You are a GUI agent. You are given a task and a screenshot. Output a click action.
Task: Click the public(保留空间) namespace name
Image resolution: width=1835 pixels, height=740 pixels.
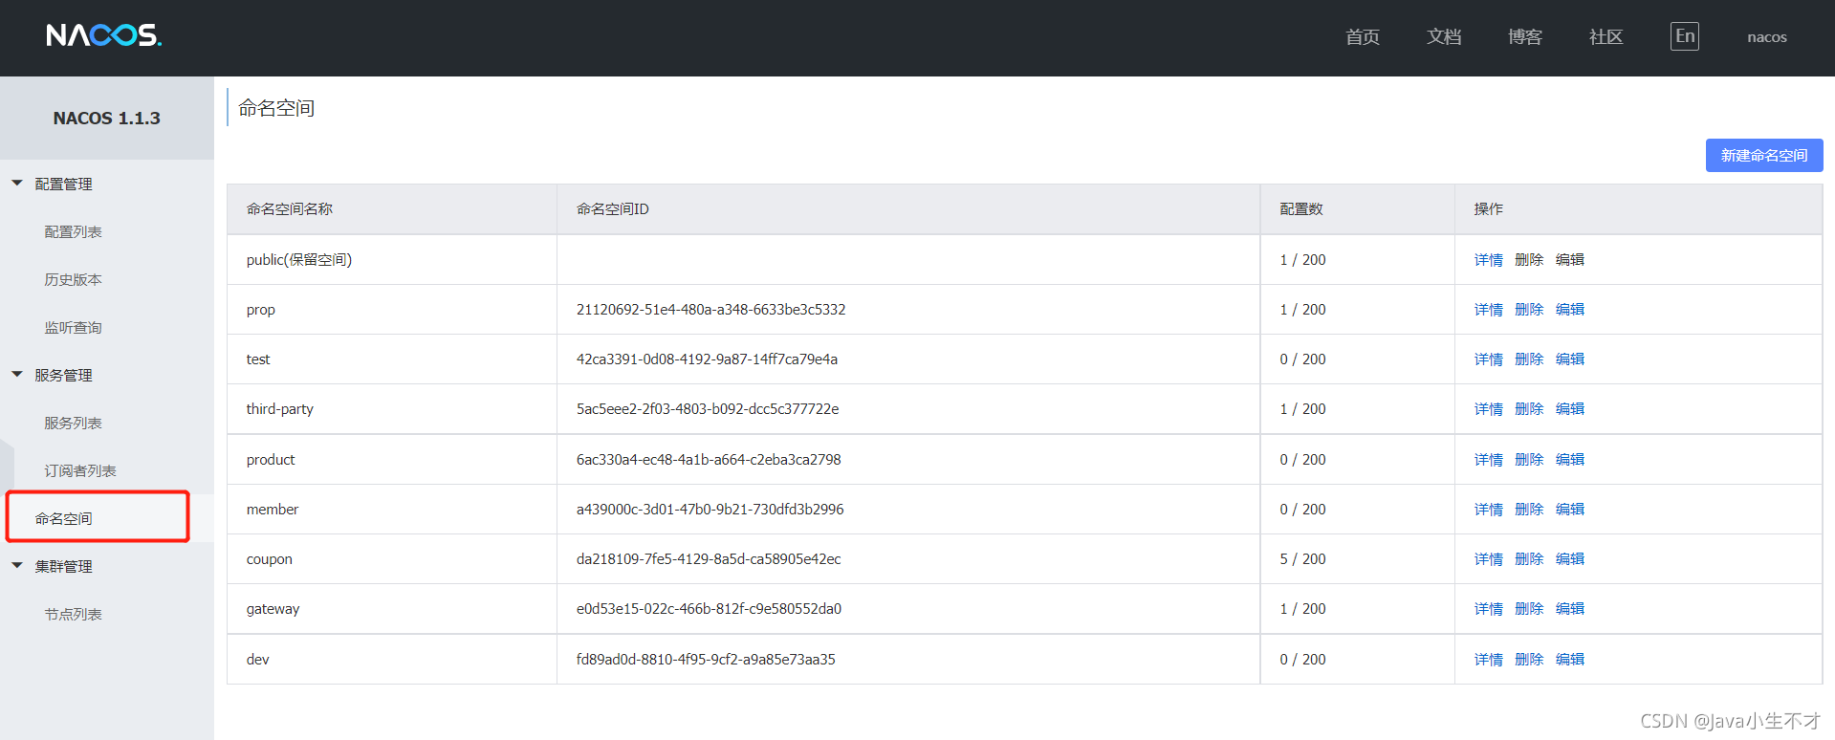pyautogui.click(x=298, y=259)
